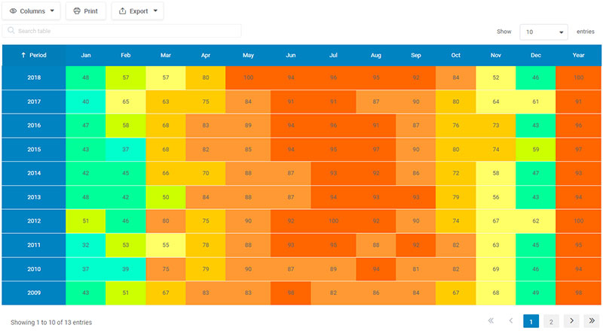The image size is (603, 334).
Task: Select the 2011 row period cell
Action: pyautogui.click(x=34, y=244)
